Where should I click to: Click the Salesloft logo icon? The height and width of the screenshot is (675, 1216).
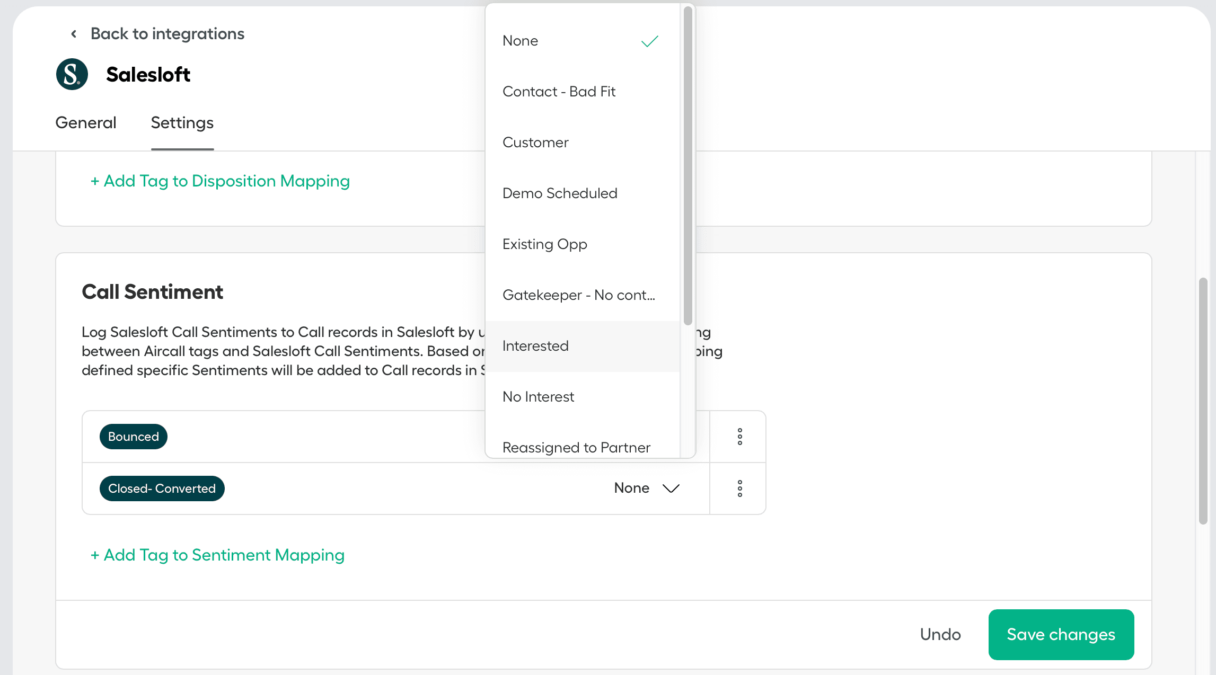(x=72, y=74)
